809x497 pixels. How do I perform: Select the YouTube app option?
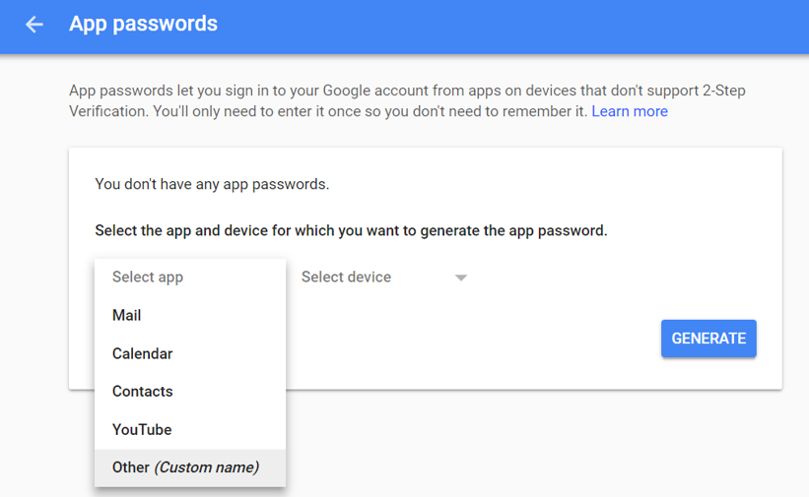pos(142,430)
